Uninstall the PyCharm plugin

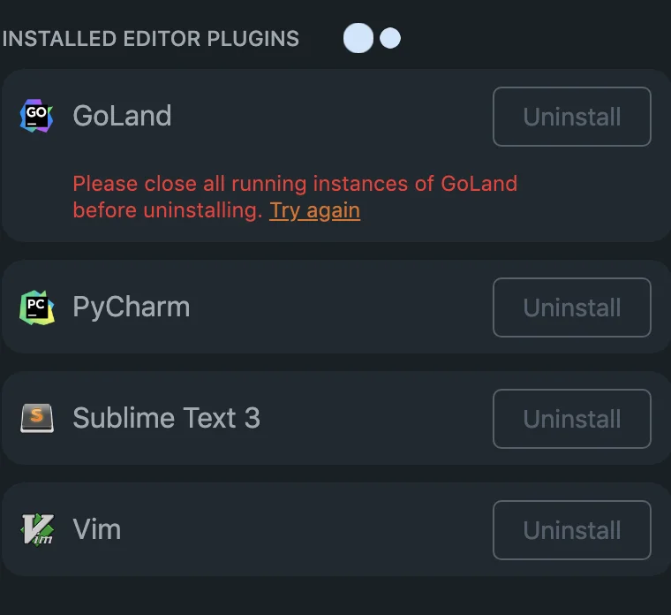click(572, 307)
